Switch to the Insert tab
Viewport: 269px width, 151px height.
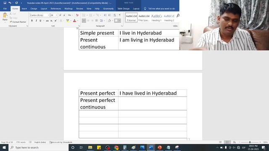(x=24, y=8)
